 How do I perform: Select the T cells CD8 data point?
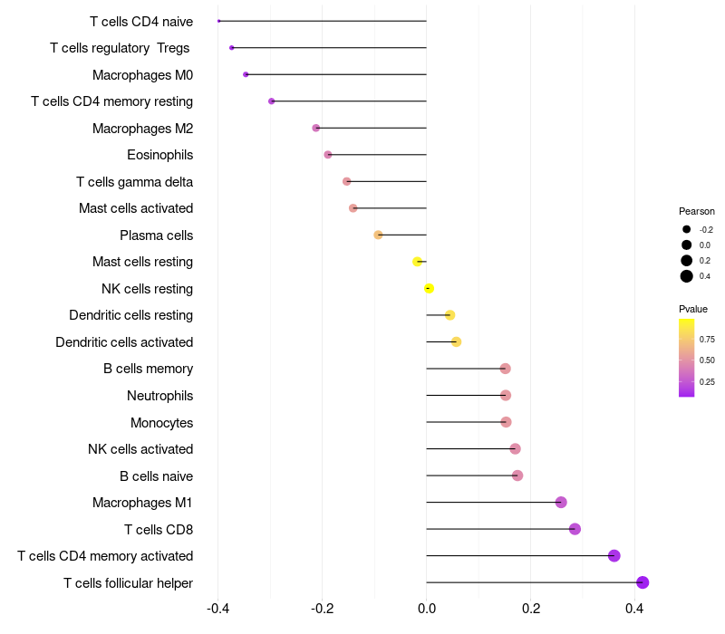[575, 529]
